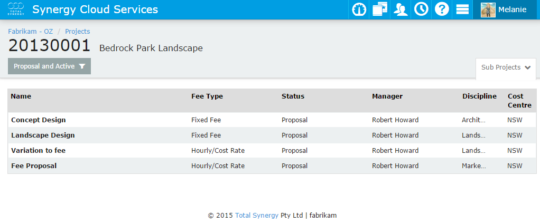Open Total Synergy footer link

tap(257, 216)
